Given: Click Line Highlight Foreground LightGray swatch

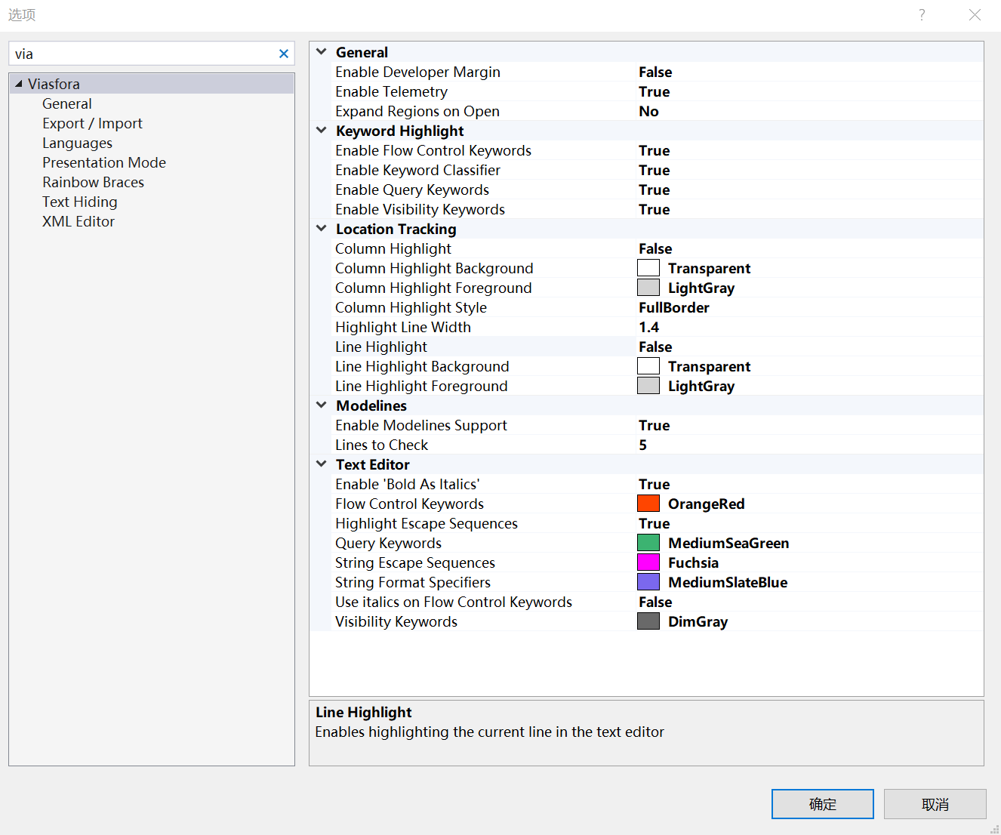Looking at the screenshot, I should pos(648,386).
